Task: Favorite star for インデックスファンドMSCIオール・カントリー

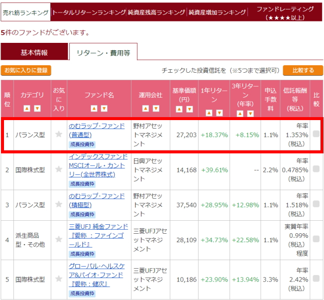Action: point(59,169)
